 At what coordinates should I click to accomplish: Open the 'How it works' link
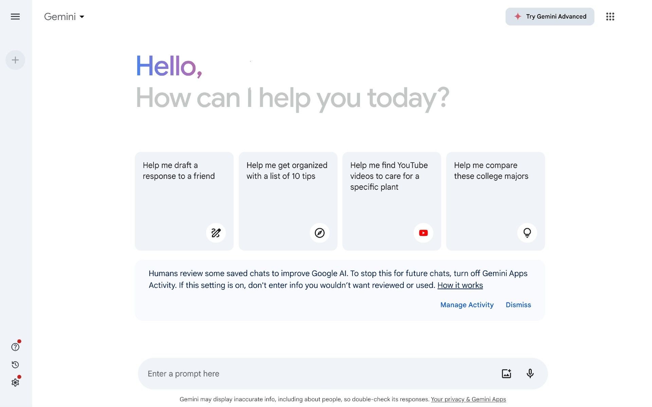[x=460, y=285]
